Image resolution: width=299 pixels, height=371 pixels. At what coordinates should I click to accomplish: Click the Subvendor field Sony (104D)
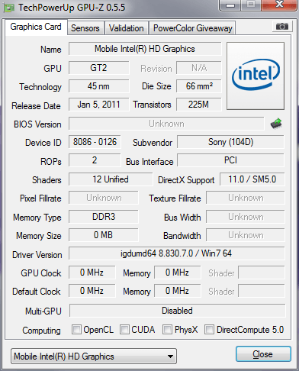pos(230,142)
